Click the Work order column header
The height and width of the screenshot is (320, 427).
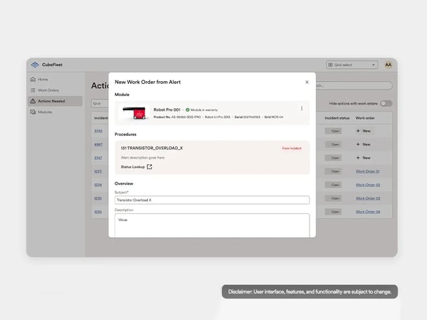click(x=365, y=118)
